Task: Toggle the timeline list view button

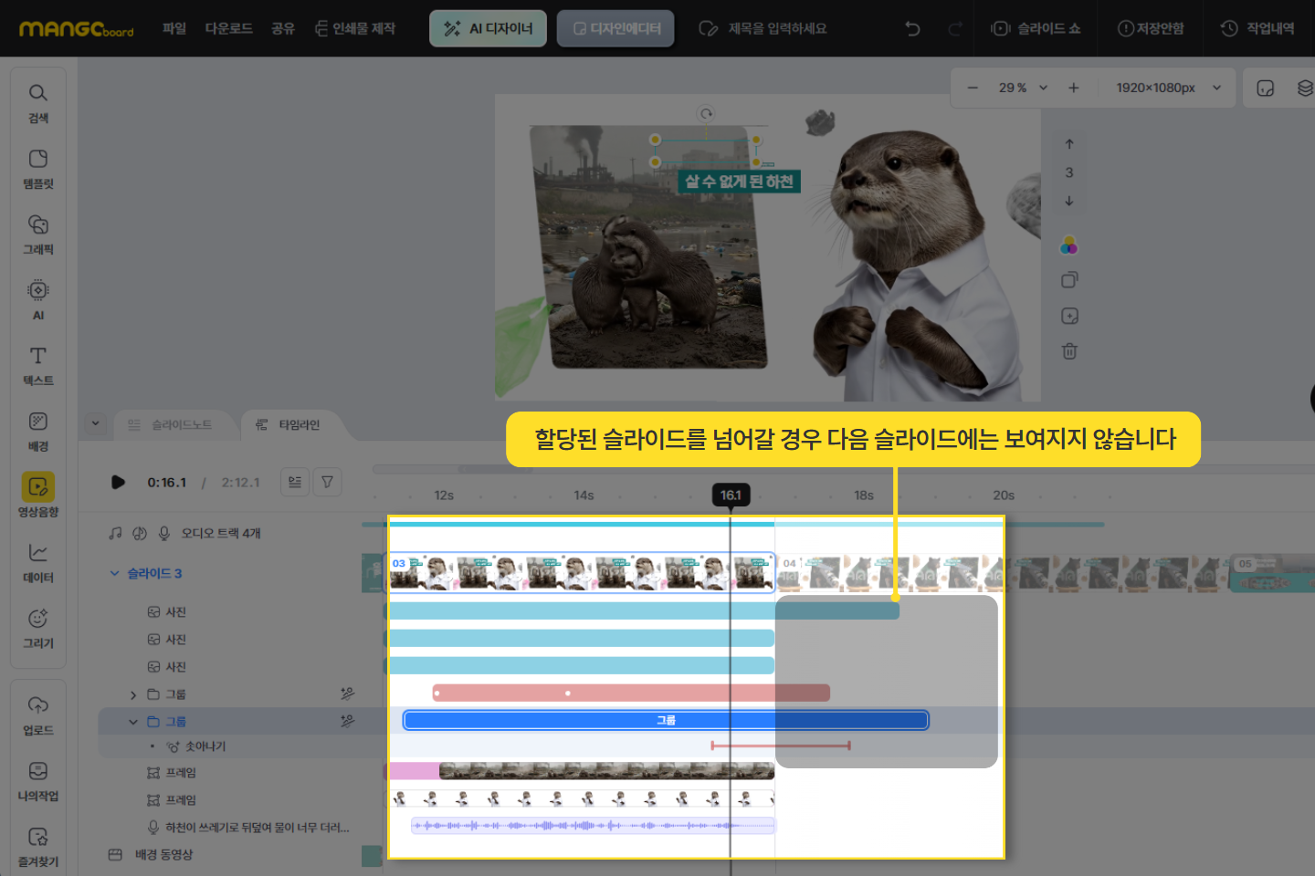Action: pos(295,482)
